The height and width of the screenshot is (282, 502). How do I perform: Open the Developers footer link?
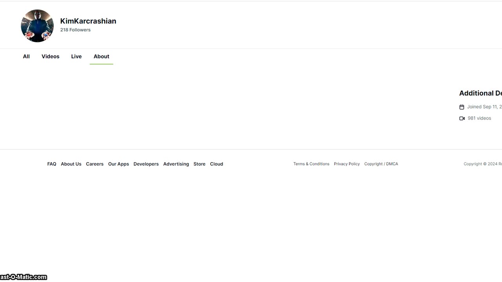click(x=146, y=164)
